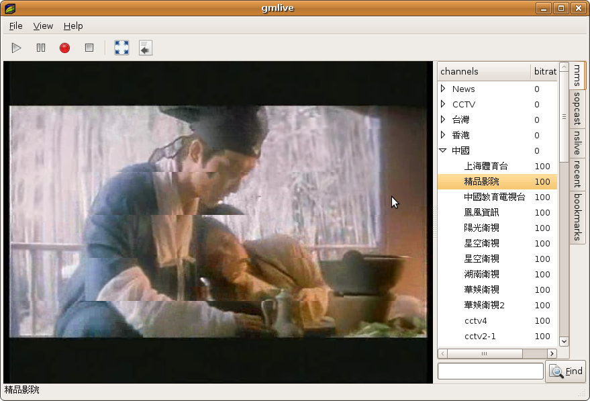This screenshot has height=401, width=590.
Task: Switch to the mms tab
Action: (577, 75)
